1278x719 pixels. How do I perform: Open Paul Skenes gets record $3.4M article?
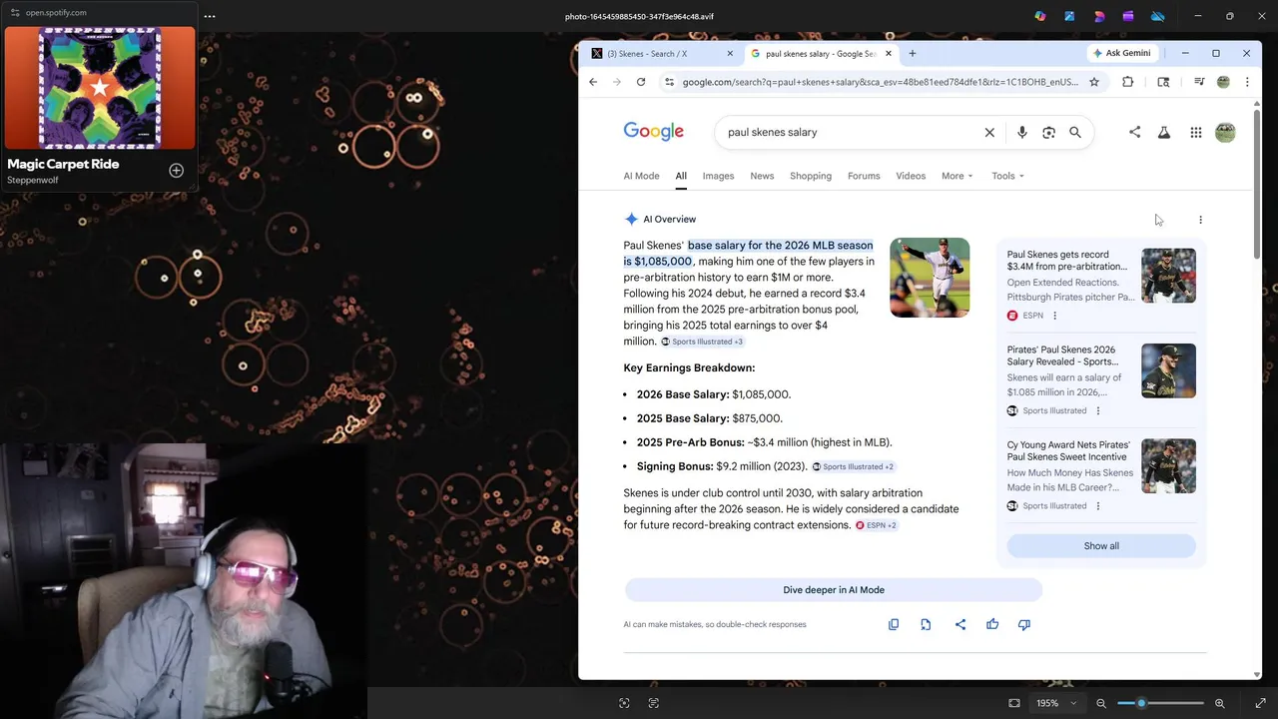pyautogui.click(x=1066, y=261)
